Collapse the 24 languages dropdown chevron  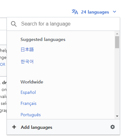[114, 12]
